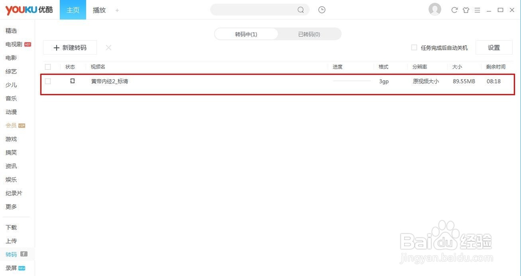The height and width of the screenshot is (276, 521).
Task: Click the 原视频大小 resolution cell
Action: [426, 81]
